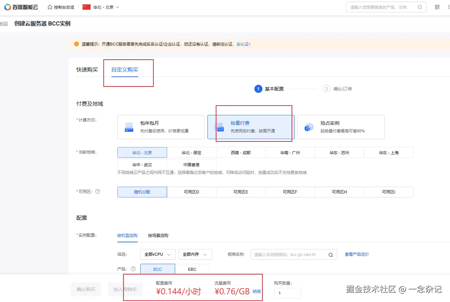Select availability zone 可用区F
This screenshot has height=302, width=450.
pos(290,192)
